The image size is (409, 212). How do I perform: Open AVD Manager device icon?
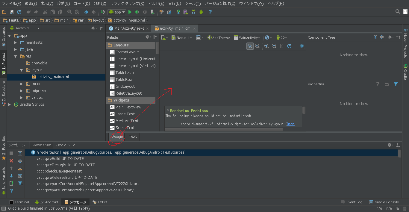tap(186, 12)
